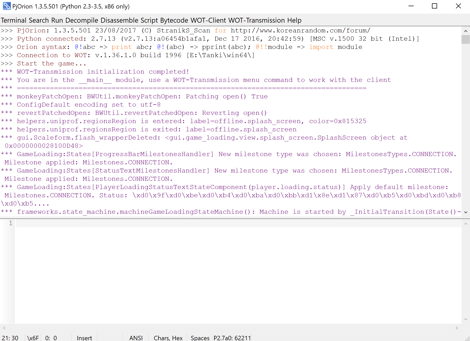
Task: Click into editor line 1 input area
Action: tap(231, 223)
